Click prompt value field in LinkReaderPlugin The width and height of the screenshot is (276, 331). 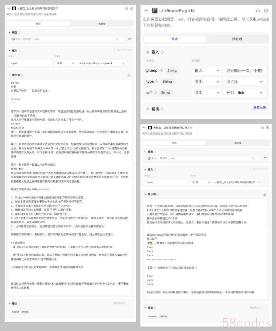[244, 71]
